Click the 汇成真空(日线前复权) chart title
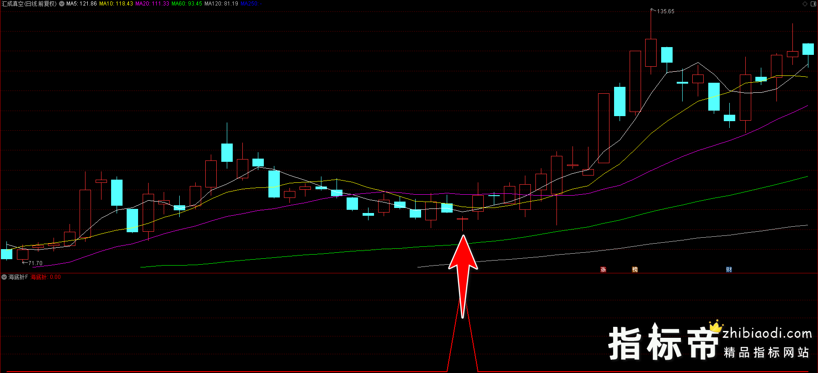The width and height of the screenshot is (818, 373). coord(29,4)
